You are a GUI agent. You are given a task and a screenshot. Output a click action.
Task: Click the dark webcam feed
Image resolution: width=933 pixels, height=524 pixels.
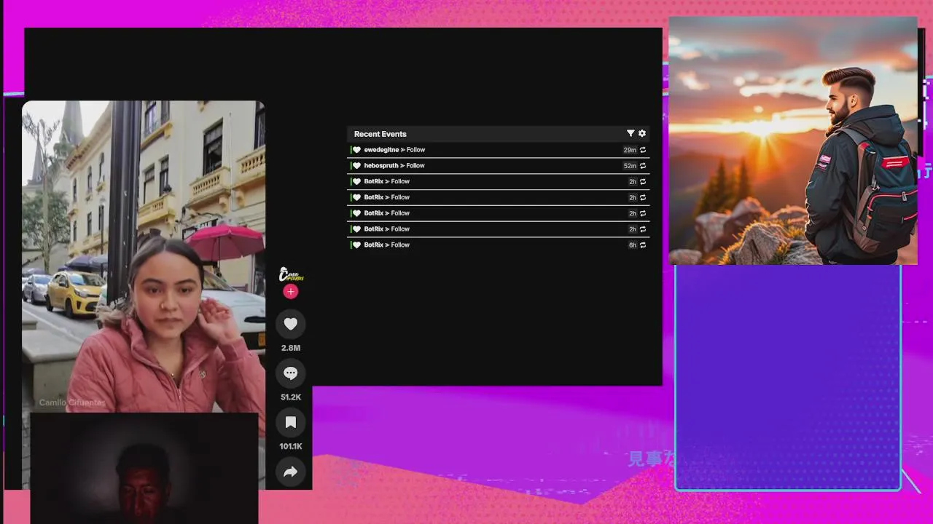click(x=144, y=468)
